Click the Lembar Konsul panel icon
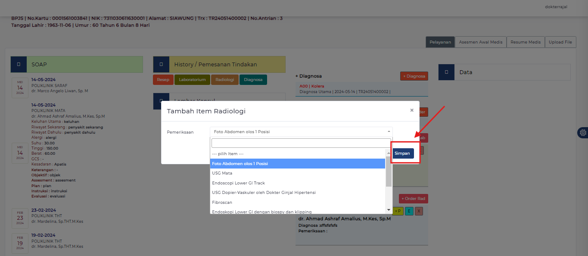 (x=161, y=101)
